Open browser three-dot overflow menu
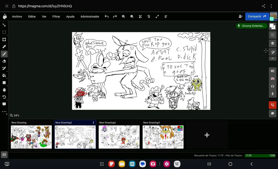The height and width of the screenshot is (169, 278). [x=271, y=6]
